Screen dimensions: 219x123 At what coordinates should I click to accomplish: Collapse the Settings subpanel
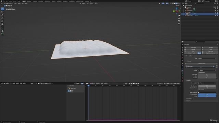click(x=189, y=61)
